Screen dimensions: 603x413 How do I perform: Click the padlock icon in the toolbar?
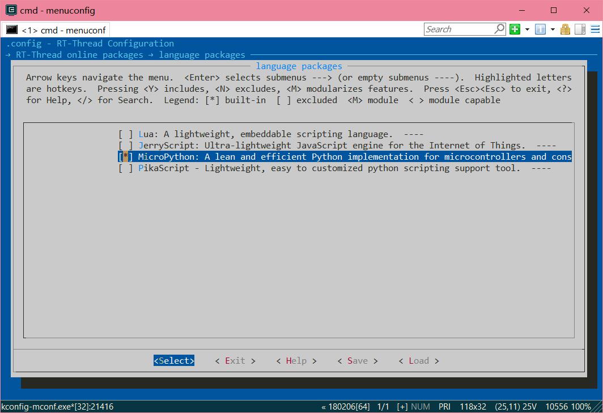[x=565, y=29]
